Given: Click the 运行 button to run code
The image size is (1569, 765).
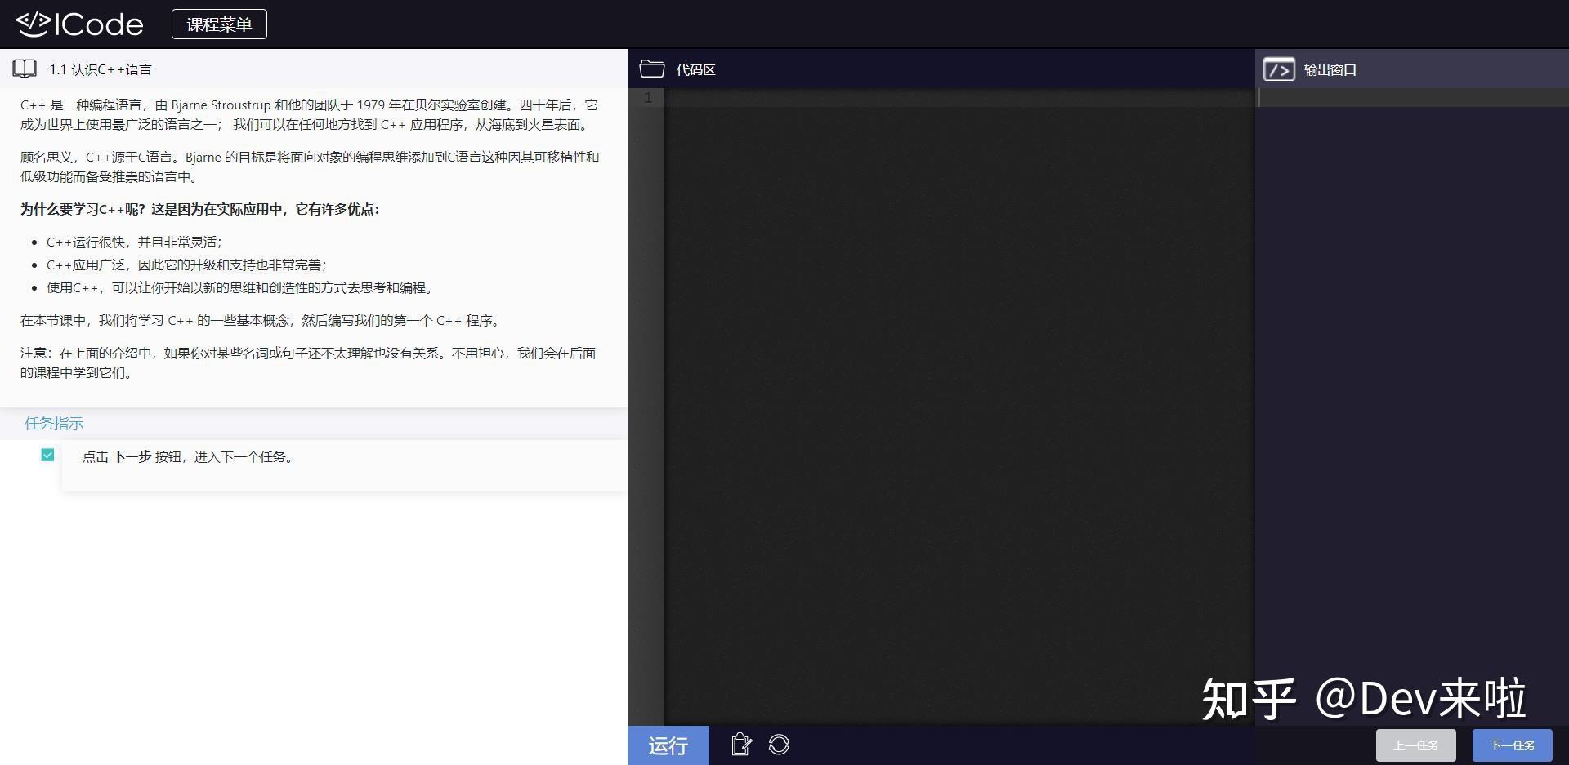Looking at the screenshot, I should (668, 745).
